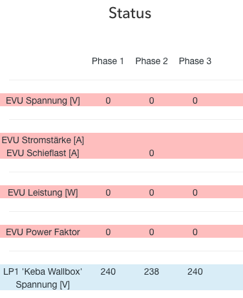The height and width of the screenshot is (298, 243).
Task: Click Keba Wallbox Phase 1 voltage 240
Action: (x=108, y=271)
